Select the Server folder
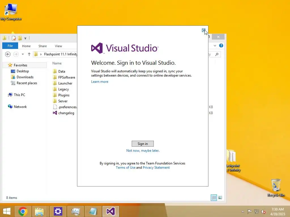Viewport: 290px width, 217px height. [60, 101]
